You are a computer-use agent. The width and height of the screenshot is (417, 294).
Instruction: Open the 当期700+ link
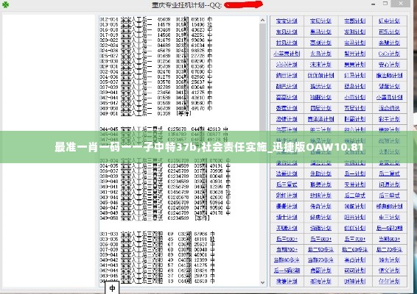click(287, 250)
